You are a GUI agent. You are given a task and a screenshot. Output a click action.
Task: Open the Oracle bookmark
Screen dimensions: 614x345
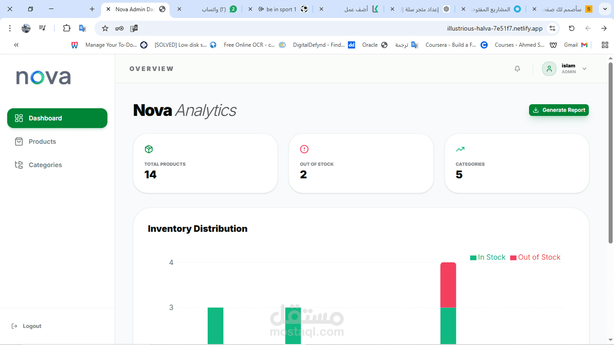375,45
